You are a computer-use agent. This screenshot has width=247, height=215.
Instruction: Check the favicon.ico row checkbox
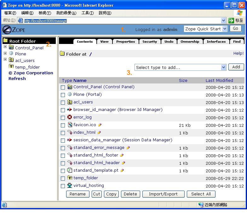pos(63,125)
